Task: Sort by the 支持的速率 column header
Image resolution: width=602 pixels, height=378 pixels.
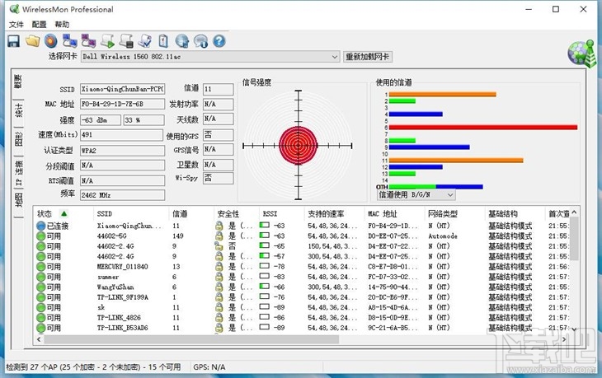Action: coord(326,213)
